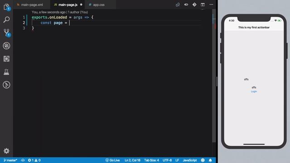Change JavaScript language mode
This screenshot has width=290, height=163.
coord(190,160)
